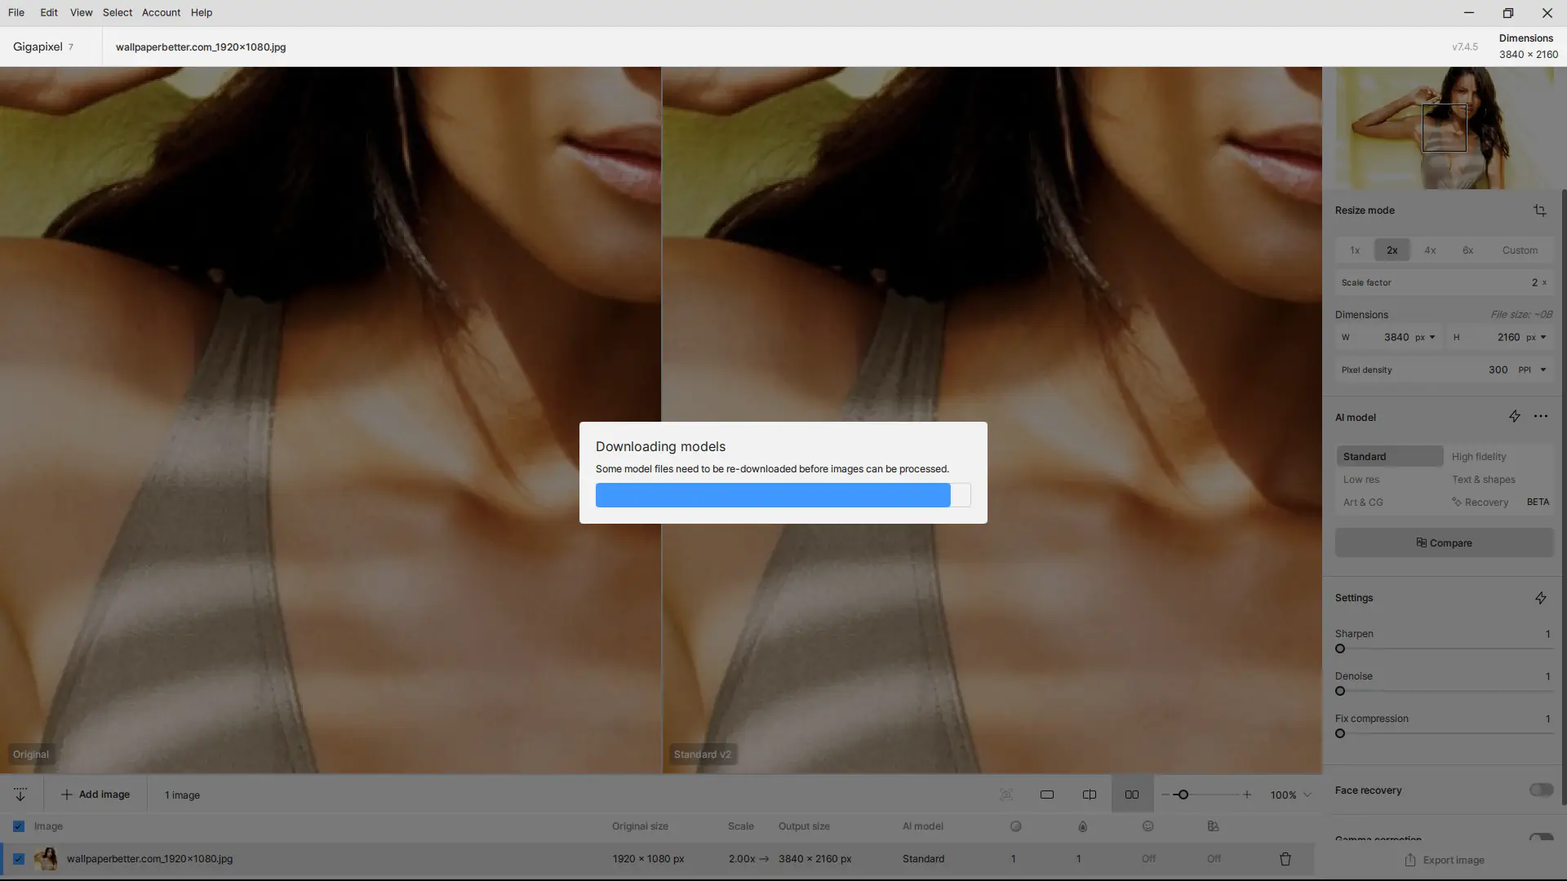
Task: Select the side-by-side view icon
Action: tap(1132, 795)
